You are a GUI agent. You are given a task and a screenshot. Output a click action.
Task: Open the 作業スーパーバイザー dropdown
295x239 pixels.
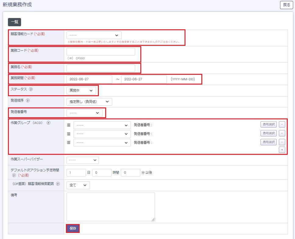point(82,160)
